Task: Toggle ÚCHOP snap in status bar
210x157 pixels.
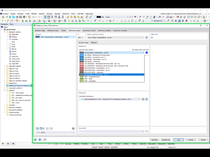Action: click(95, 147)
